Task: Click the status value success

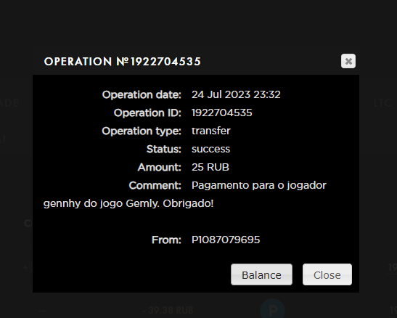Action: [x=210, y=149]
